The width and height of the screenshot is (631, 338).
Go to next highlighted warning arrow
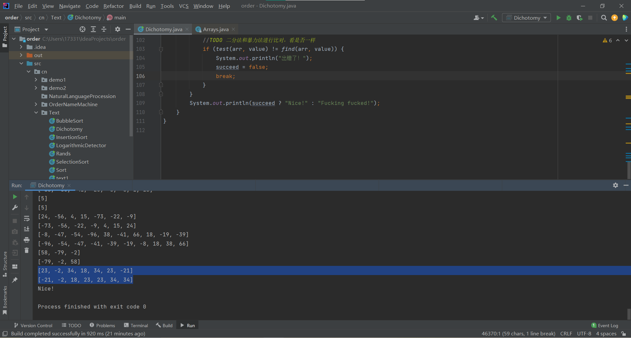[x=626, y=40]
